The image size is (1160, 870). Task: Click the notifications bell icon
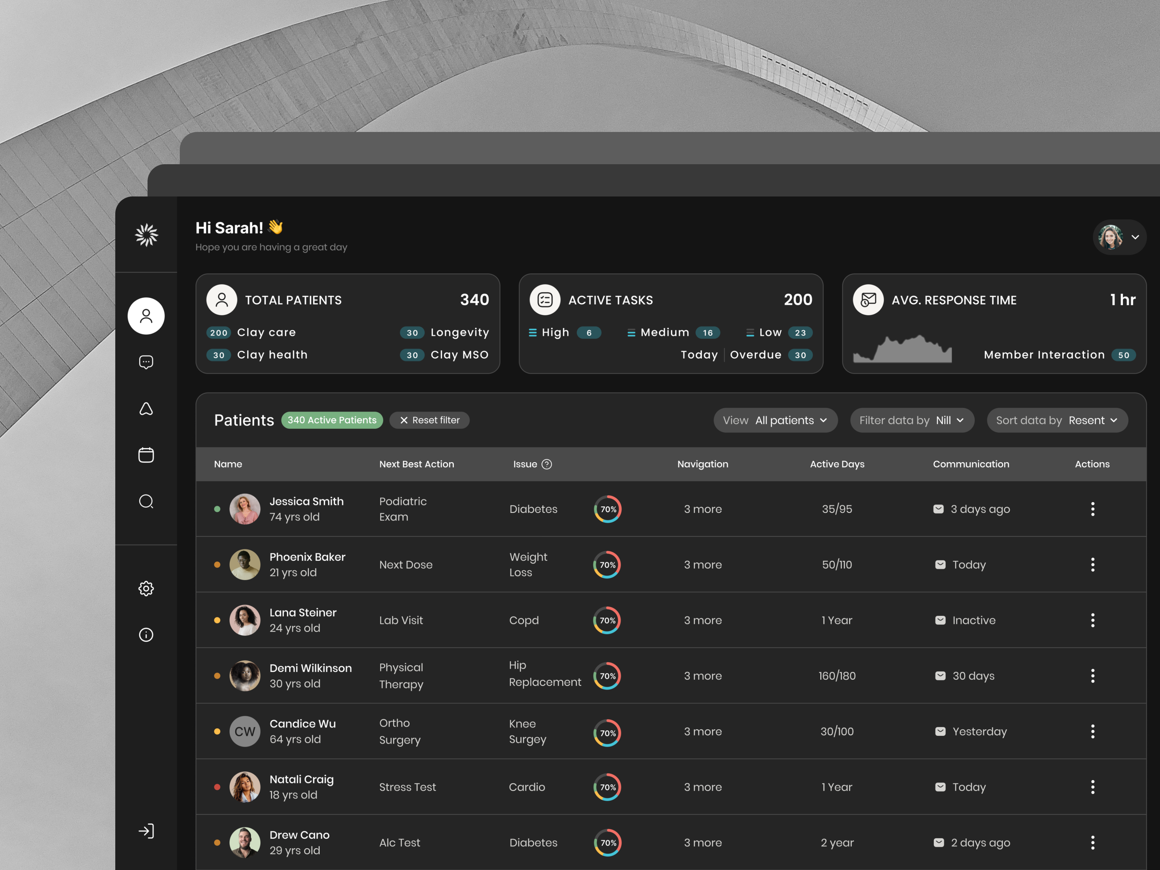coord(146,409)
